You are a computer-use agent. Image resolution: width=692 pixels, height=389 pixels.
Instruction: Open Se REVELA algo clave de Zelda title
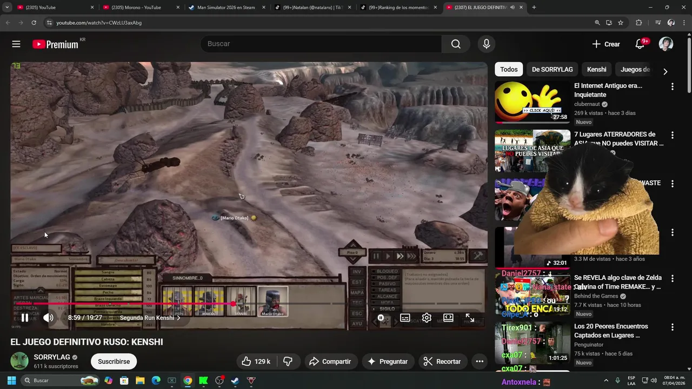coord(617,282)
